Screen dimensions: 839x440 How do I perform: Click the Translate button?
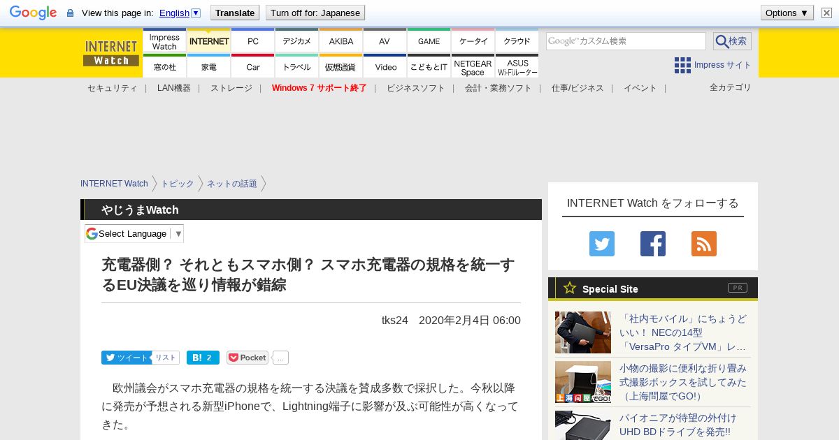tap(234, 13)
